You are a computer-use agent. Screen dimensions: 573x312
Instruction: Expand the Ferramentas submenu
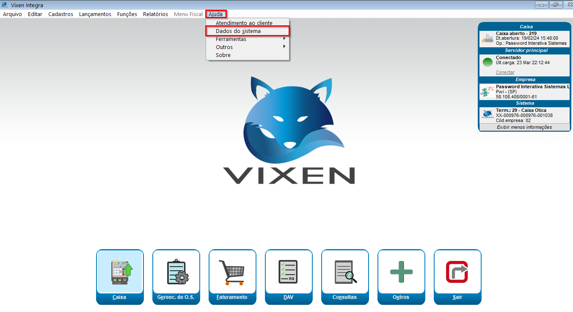[248, 39]
